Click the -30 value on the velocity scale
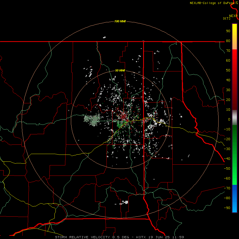The image size is (239, 239). 227,149
